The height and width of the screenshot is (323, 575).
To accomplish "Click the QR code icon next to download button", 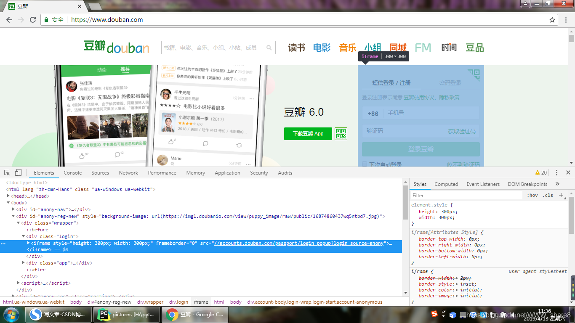I will point(341,134).
